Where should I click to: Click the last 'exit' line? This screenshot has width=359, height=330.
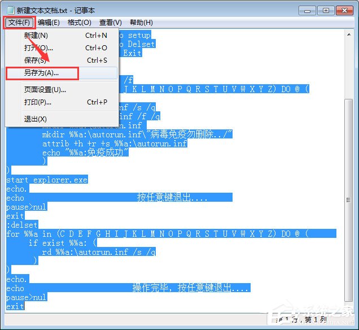tap(15, 306)
